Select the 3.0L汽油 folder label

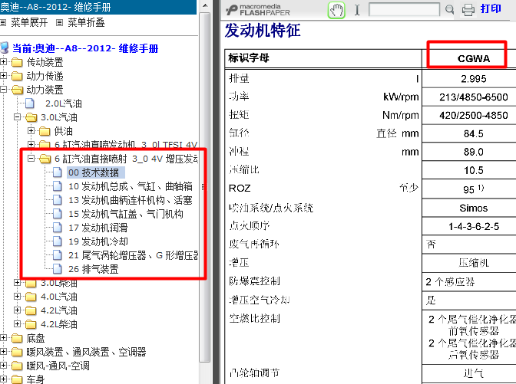[x=59, y=117]
